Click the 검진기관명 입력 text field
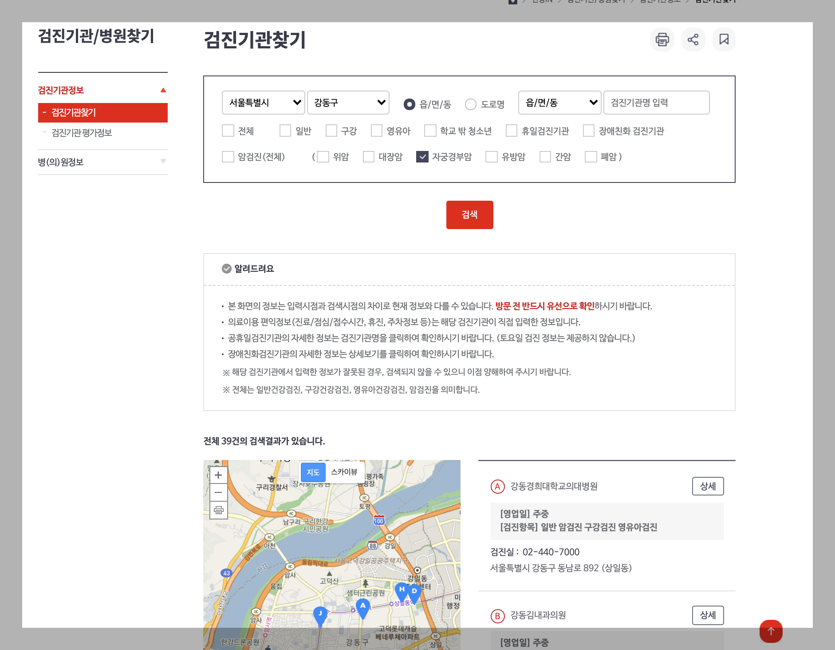Image resolution: width=835 pixels, height=650 pixels. 657,103
